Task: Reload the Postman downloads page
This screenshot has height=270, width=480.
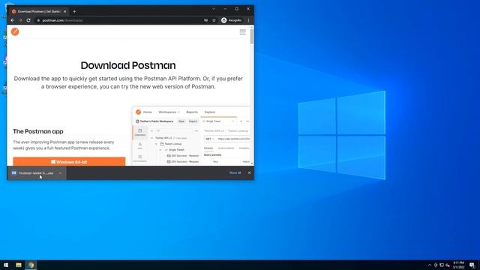Action: (x=28, y=20)
